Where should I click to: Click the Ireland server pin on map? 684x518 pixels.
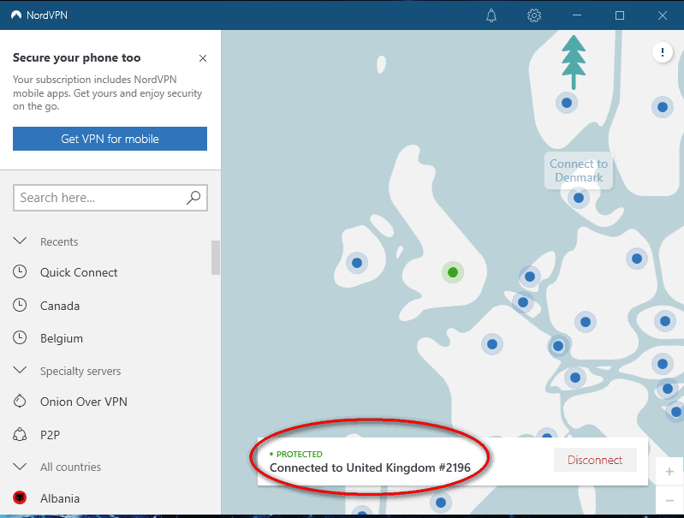point(357,263)
